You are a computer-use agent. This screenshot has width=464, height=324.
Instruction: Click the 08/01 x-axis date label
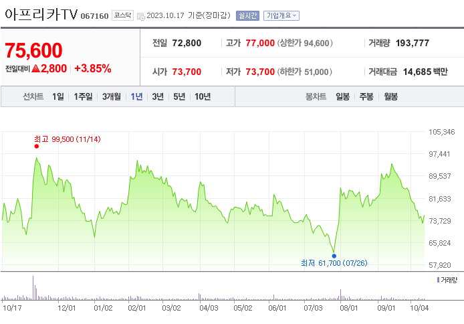pyautogui.click(x=349, y=308)
